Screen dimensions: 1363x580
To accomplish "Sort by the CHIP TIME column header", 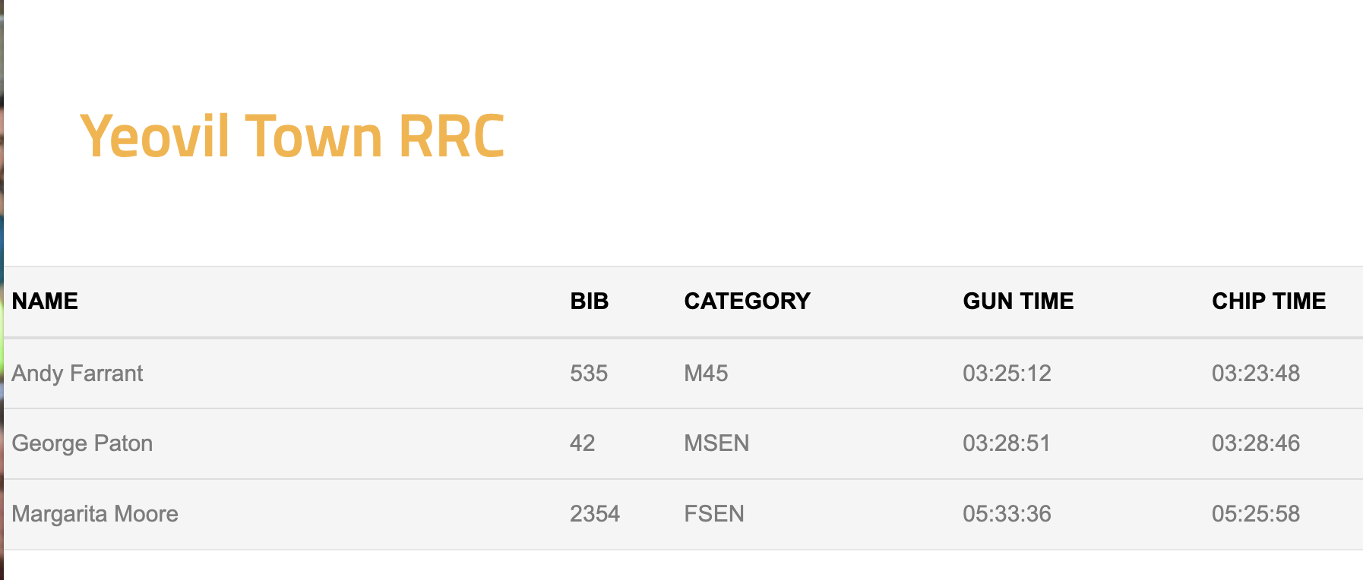I will (x=1269, y=301).
